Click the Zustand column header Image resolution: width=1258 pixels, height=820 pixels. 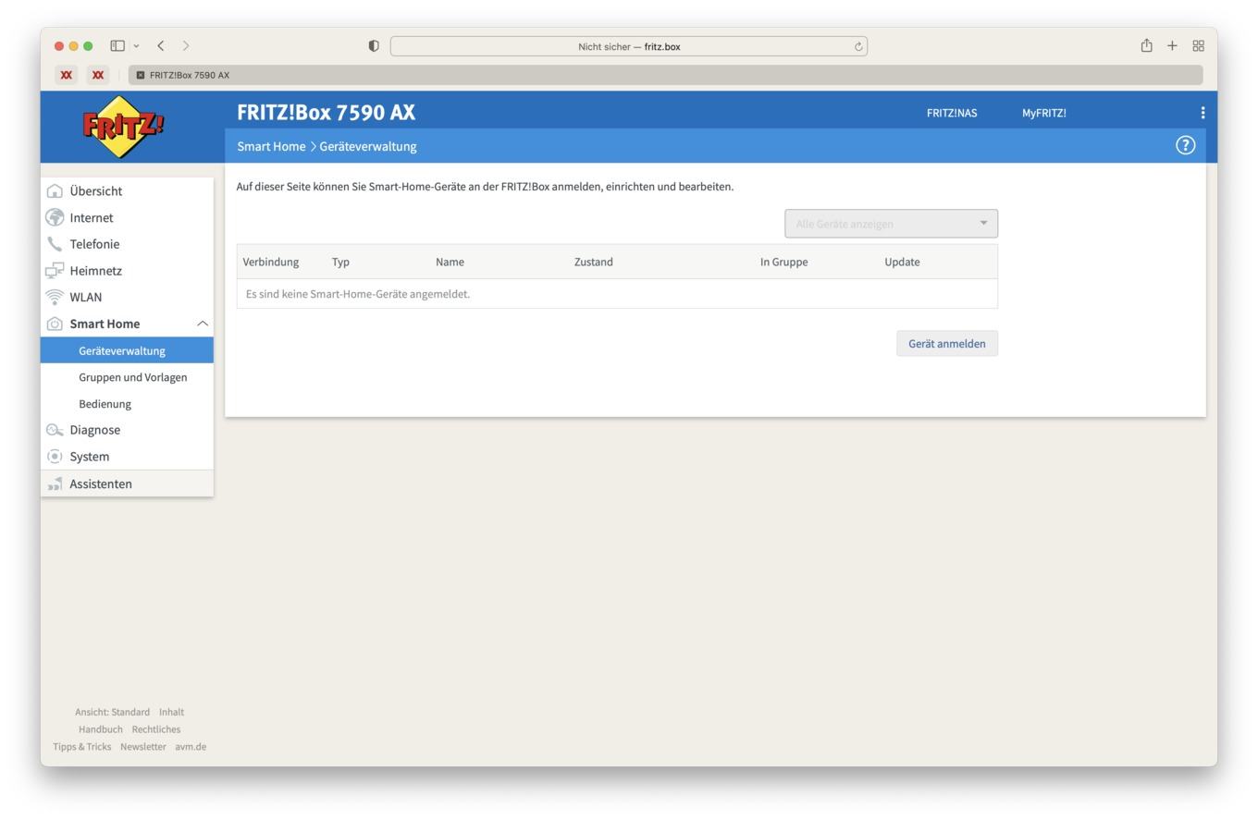click(x=593, y=263)
